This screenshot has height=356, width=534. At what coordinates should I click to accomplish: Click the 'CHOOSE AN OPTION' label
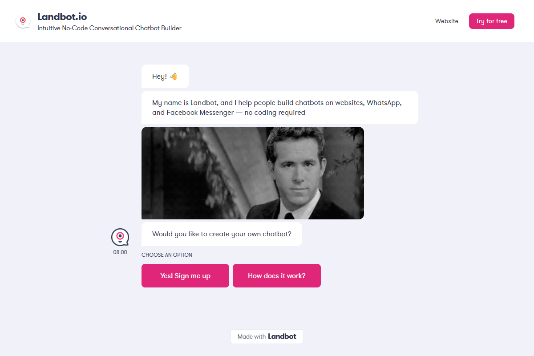[x=166, y=255]
